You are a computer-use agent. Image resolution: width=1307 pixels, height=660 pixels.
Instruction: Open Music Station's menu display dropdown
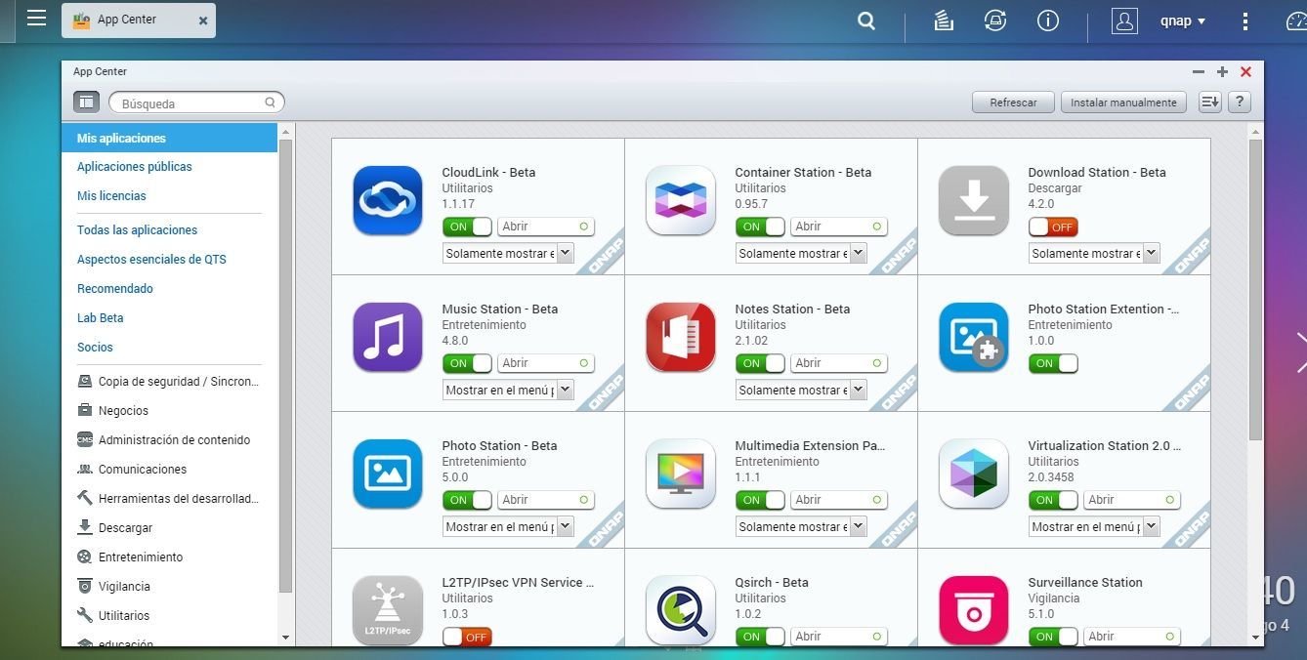[x=508, y=390]
